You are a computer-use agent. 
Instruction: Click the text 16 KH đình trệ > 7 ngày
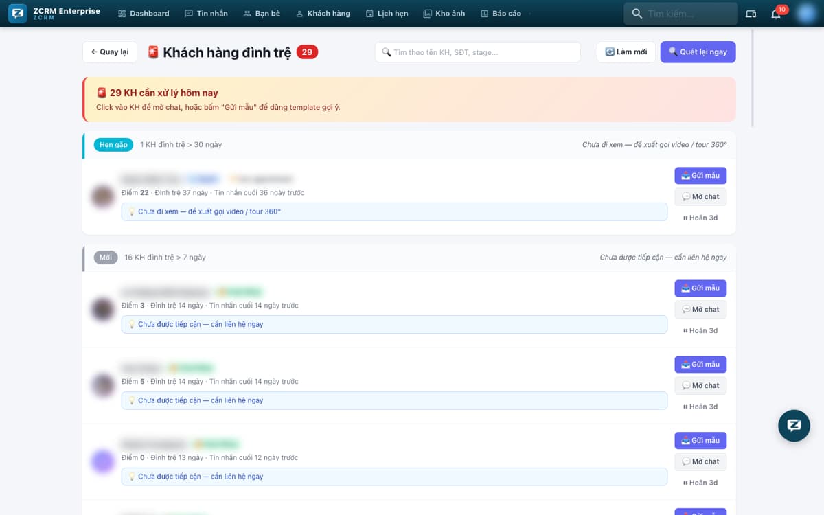point(165,257)
